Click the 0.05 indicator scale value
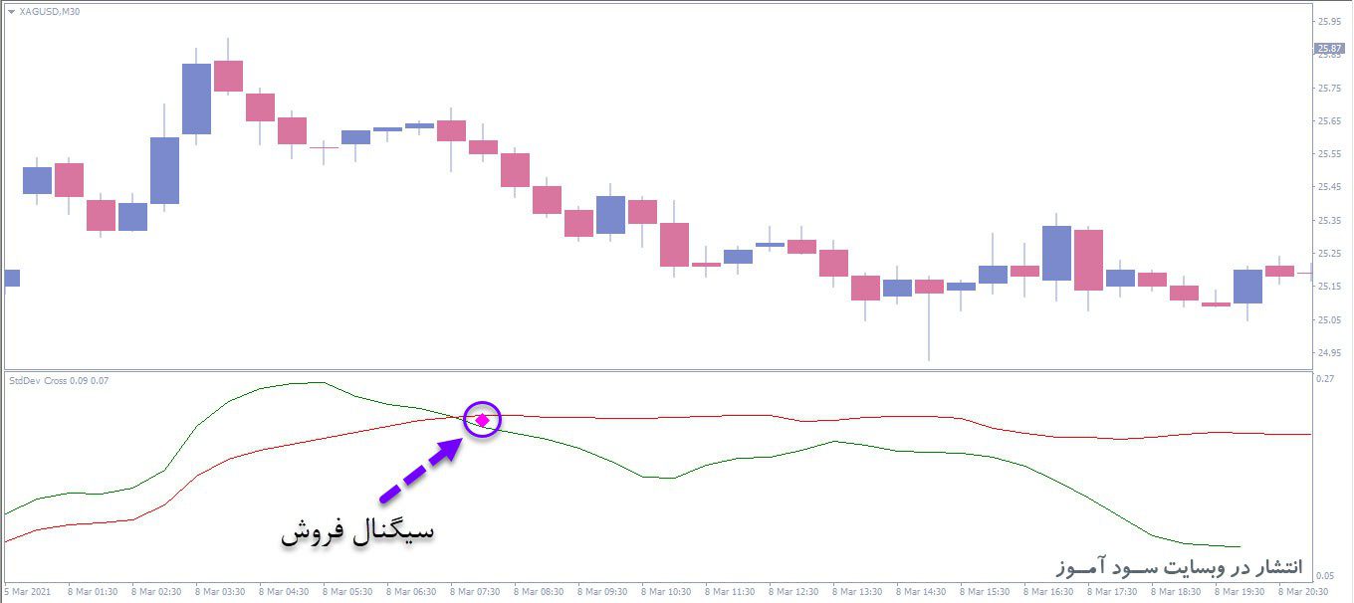 [x=1325, y=576]
